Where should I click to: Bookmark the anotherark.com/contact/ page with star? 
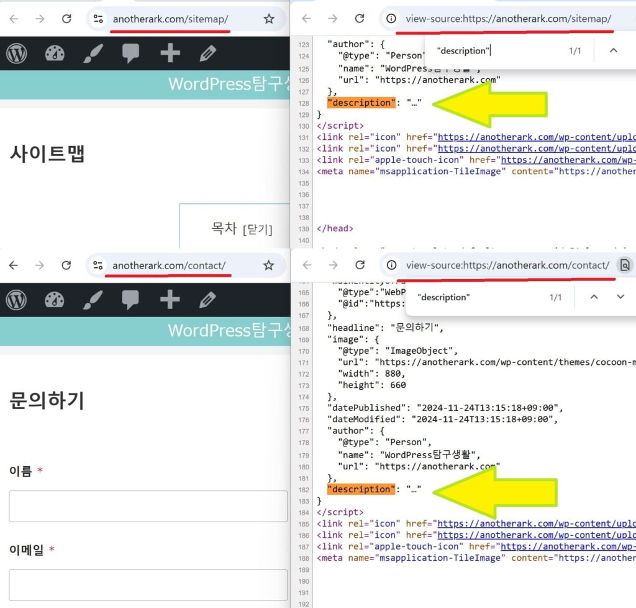pyautogui.click(x=268, y=265)
